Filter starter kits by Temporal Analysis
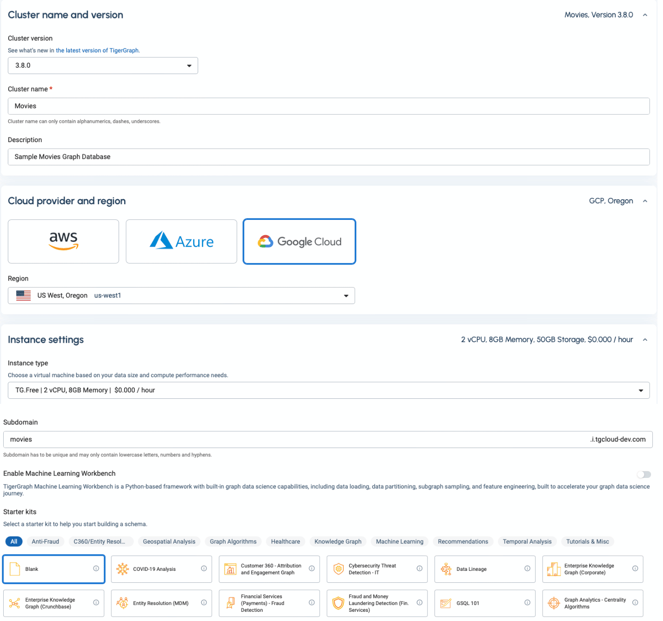 pos(527,542)
